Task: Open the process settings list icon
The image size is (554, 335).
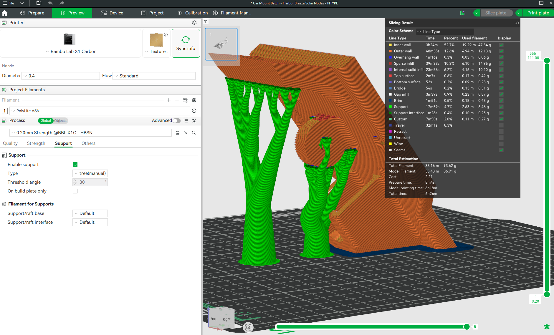Action: pos(186,120)
